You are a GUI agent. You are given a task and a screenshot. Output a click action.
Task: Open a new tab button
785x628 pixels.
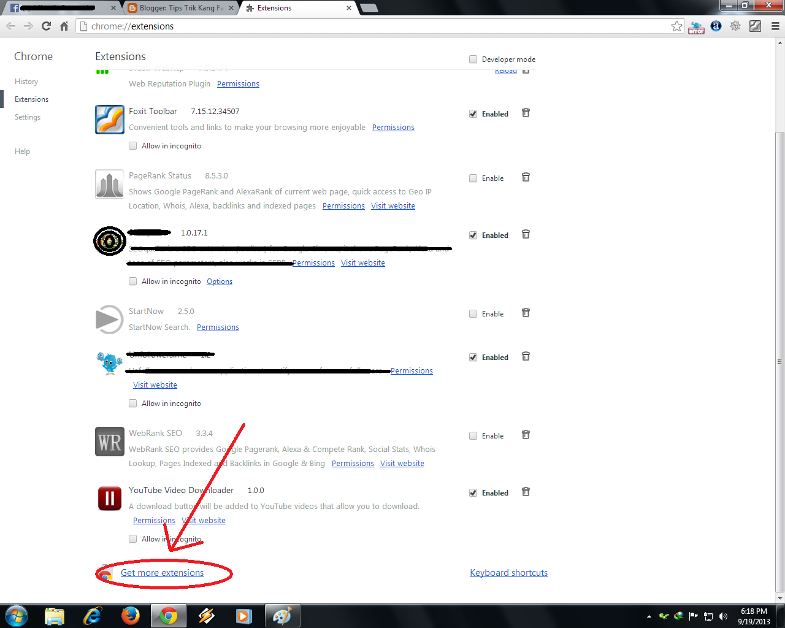click(x=369, y=9)
